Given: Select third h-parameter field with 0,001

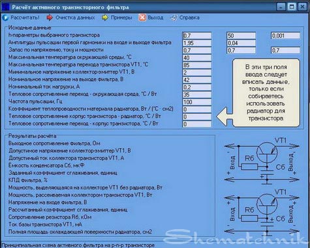Looking at the screenshot, I should click(285, 36).
